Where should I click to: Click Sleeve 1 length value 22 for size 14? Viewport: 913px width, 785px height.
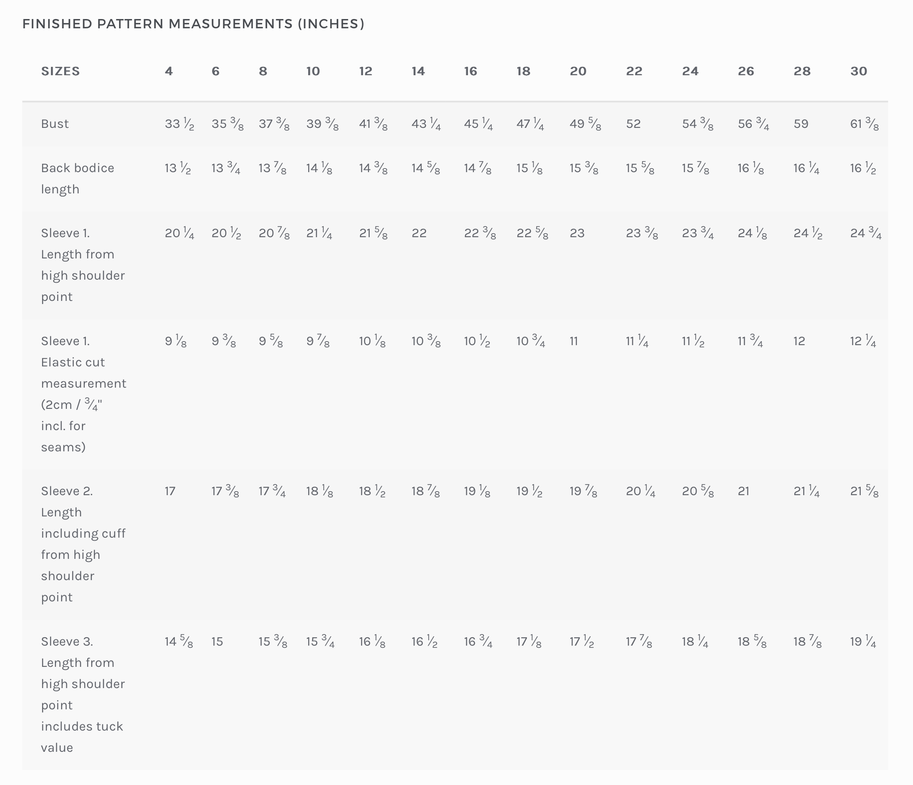(x=419, y=233)
